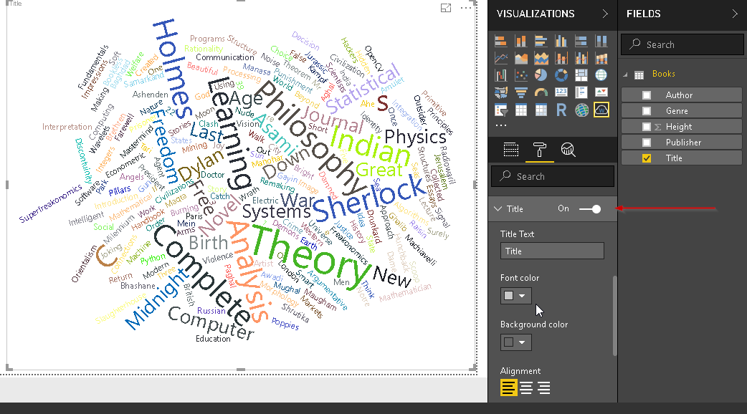The image size is (747, 414).
Task: Check the Author field checkbox
Action: click(647, 95)
